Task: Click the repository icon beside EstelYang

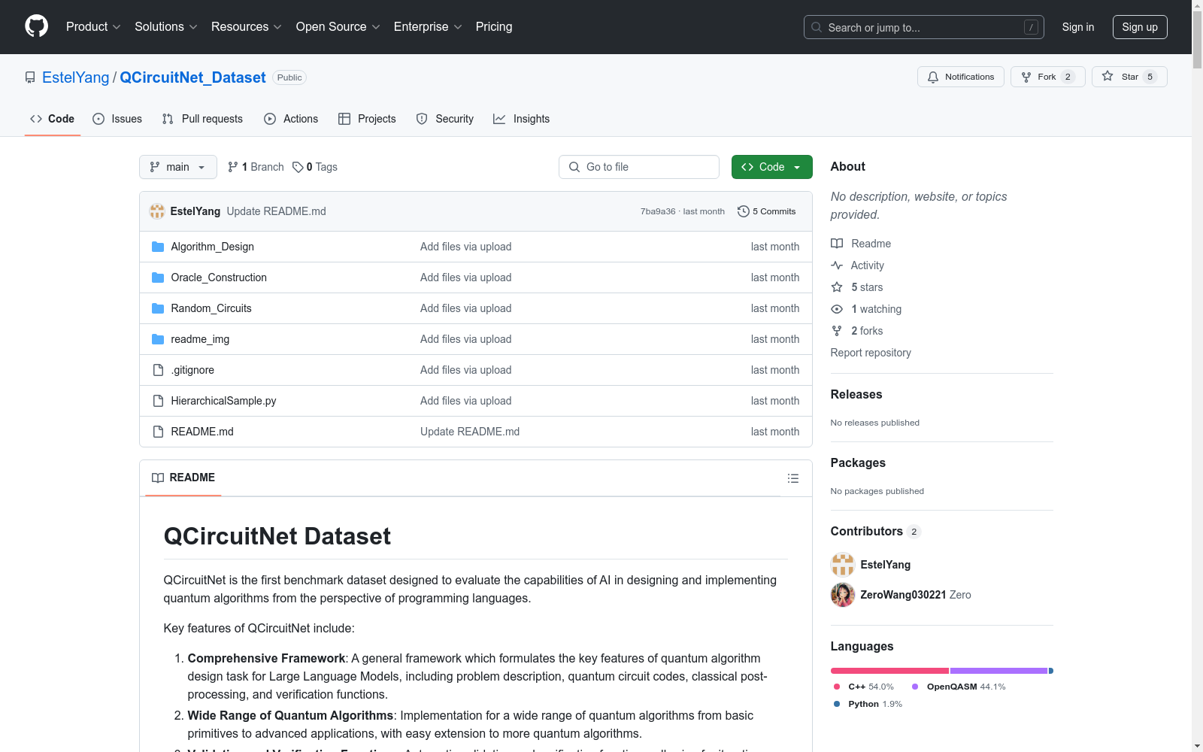Action: click(x=30, y=77)
